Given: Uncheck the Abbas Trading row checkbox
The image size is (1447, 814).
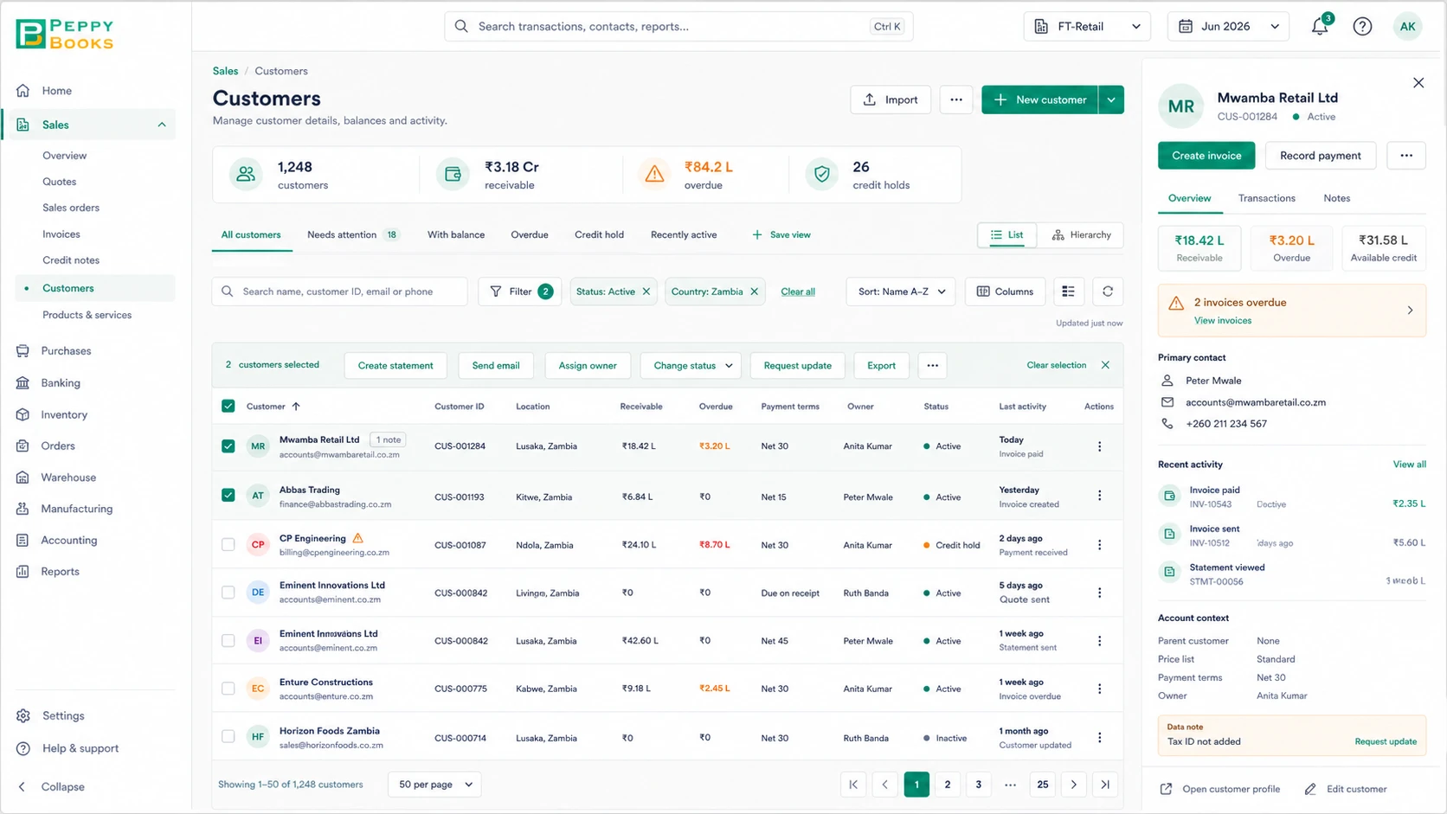Looking at the screenshot, I should point(228,496).
